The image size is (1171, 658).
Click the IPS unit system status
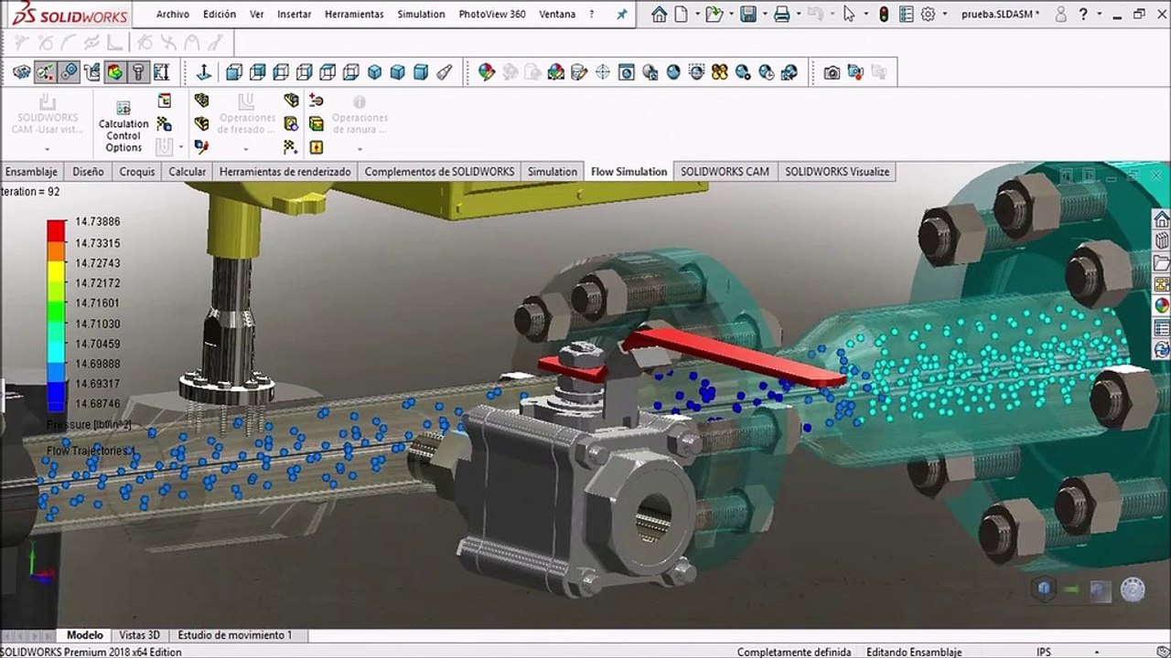(x=1044, y=653)
